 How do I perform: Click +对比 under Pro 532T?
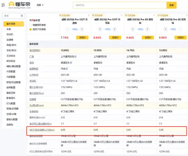75,29
